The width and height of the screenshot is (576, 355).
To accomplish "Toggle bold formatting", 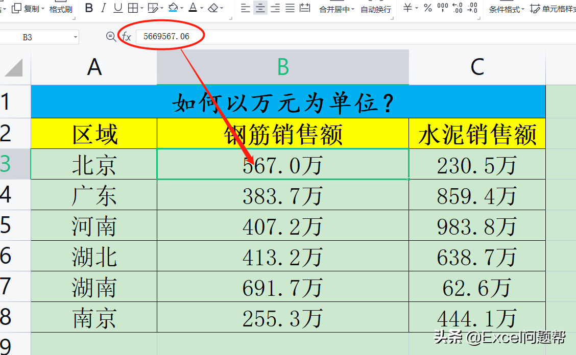I will coord(89,8).
